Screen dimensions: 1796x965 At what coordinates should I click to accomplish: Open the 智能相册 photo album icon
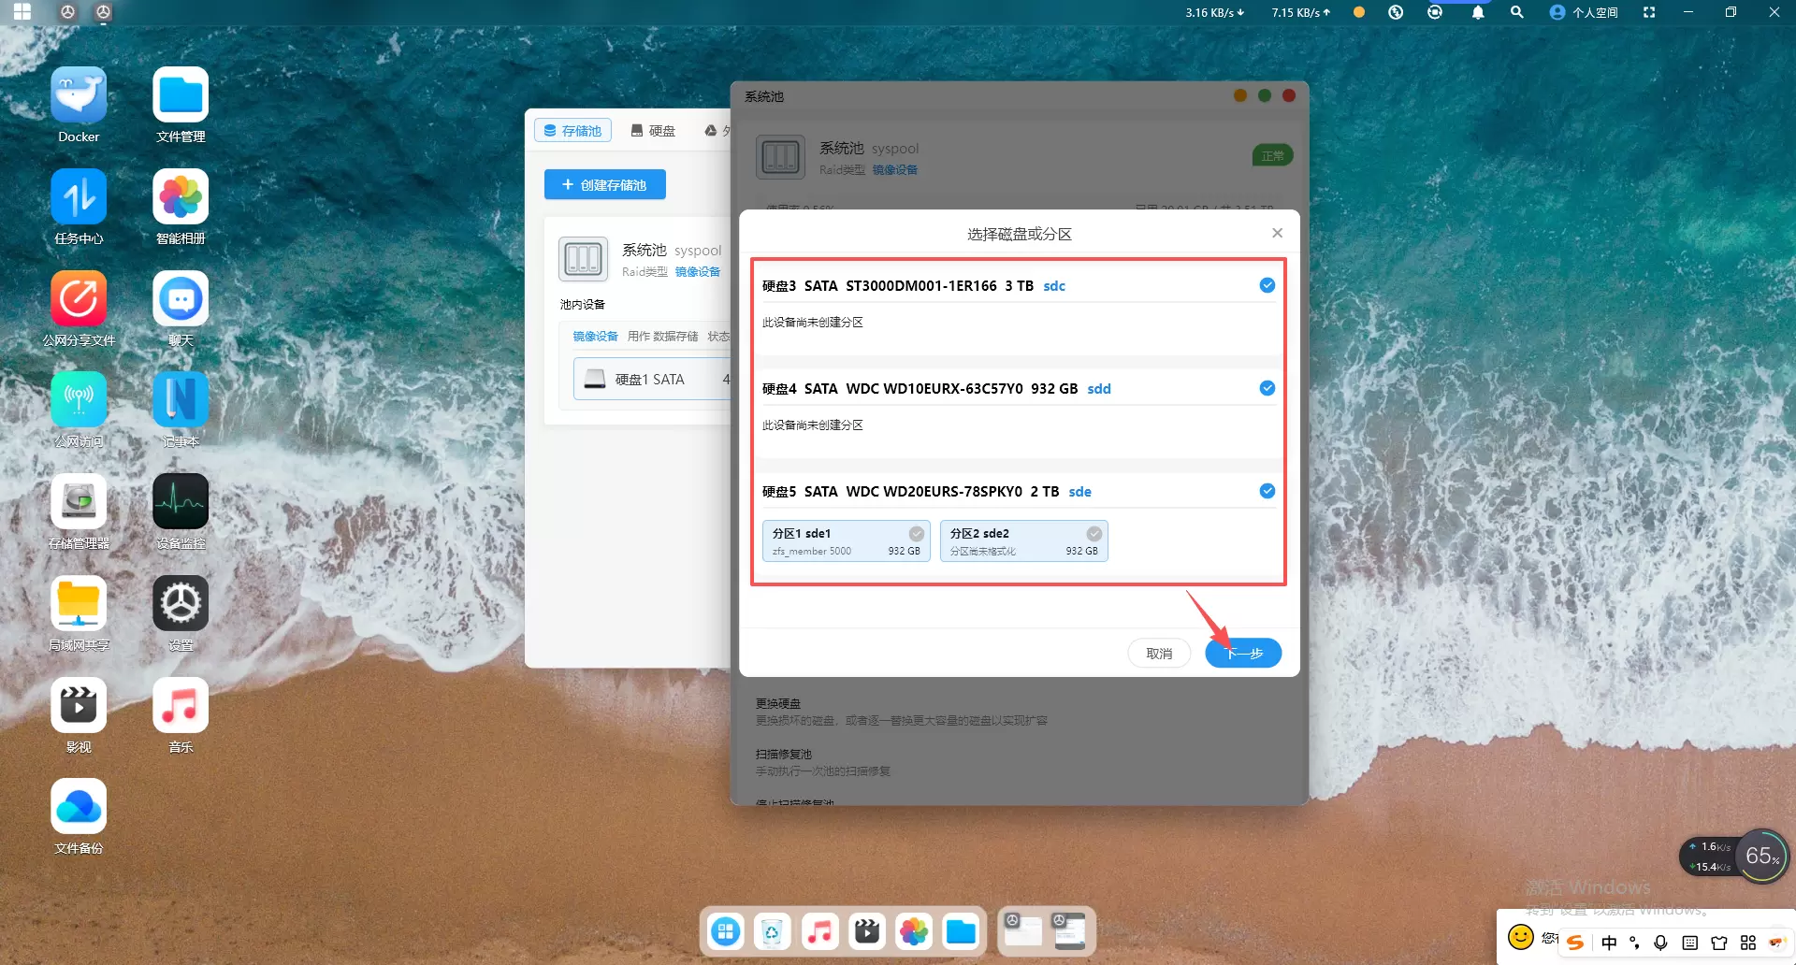pos(181,197)
